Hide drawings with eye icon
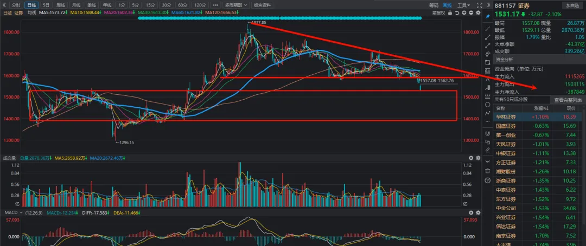The height and width of the screenshot is (246, 586). [x=487, y=161]
